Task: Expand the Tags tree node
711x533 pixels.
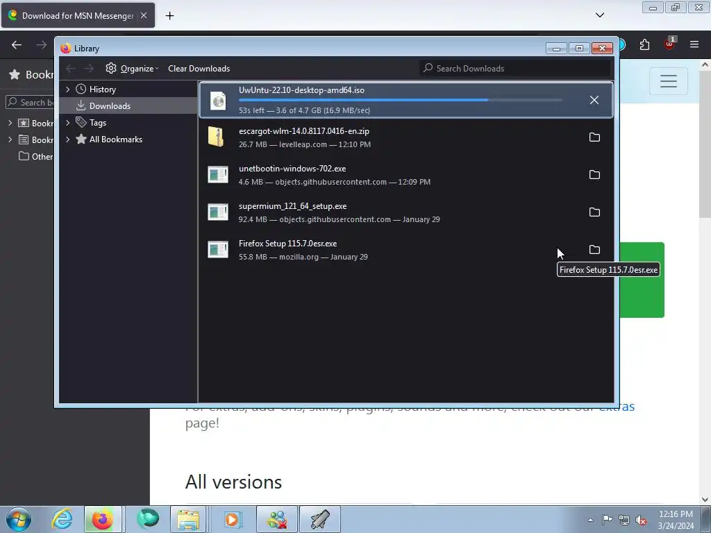Action: 67,123
